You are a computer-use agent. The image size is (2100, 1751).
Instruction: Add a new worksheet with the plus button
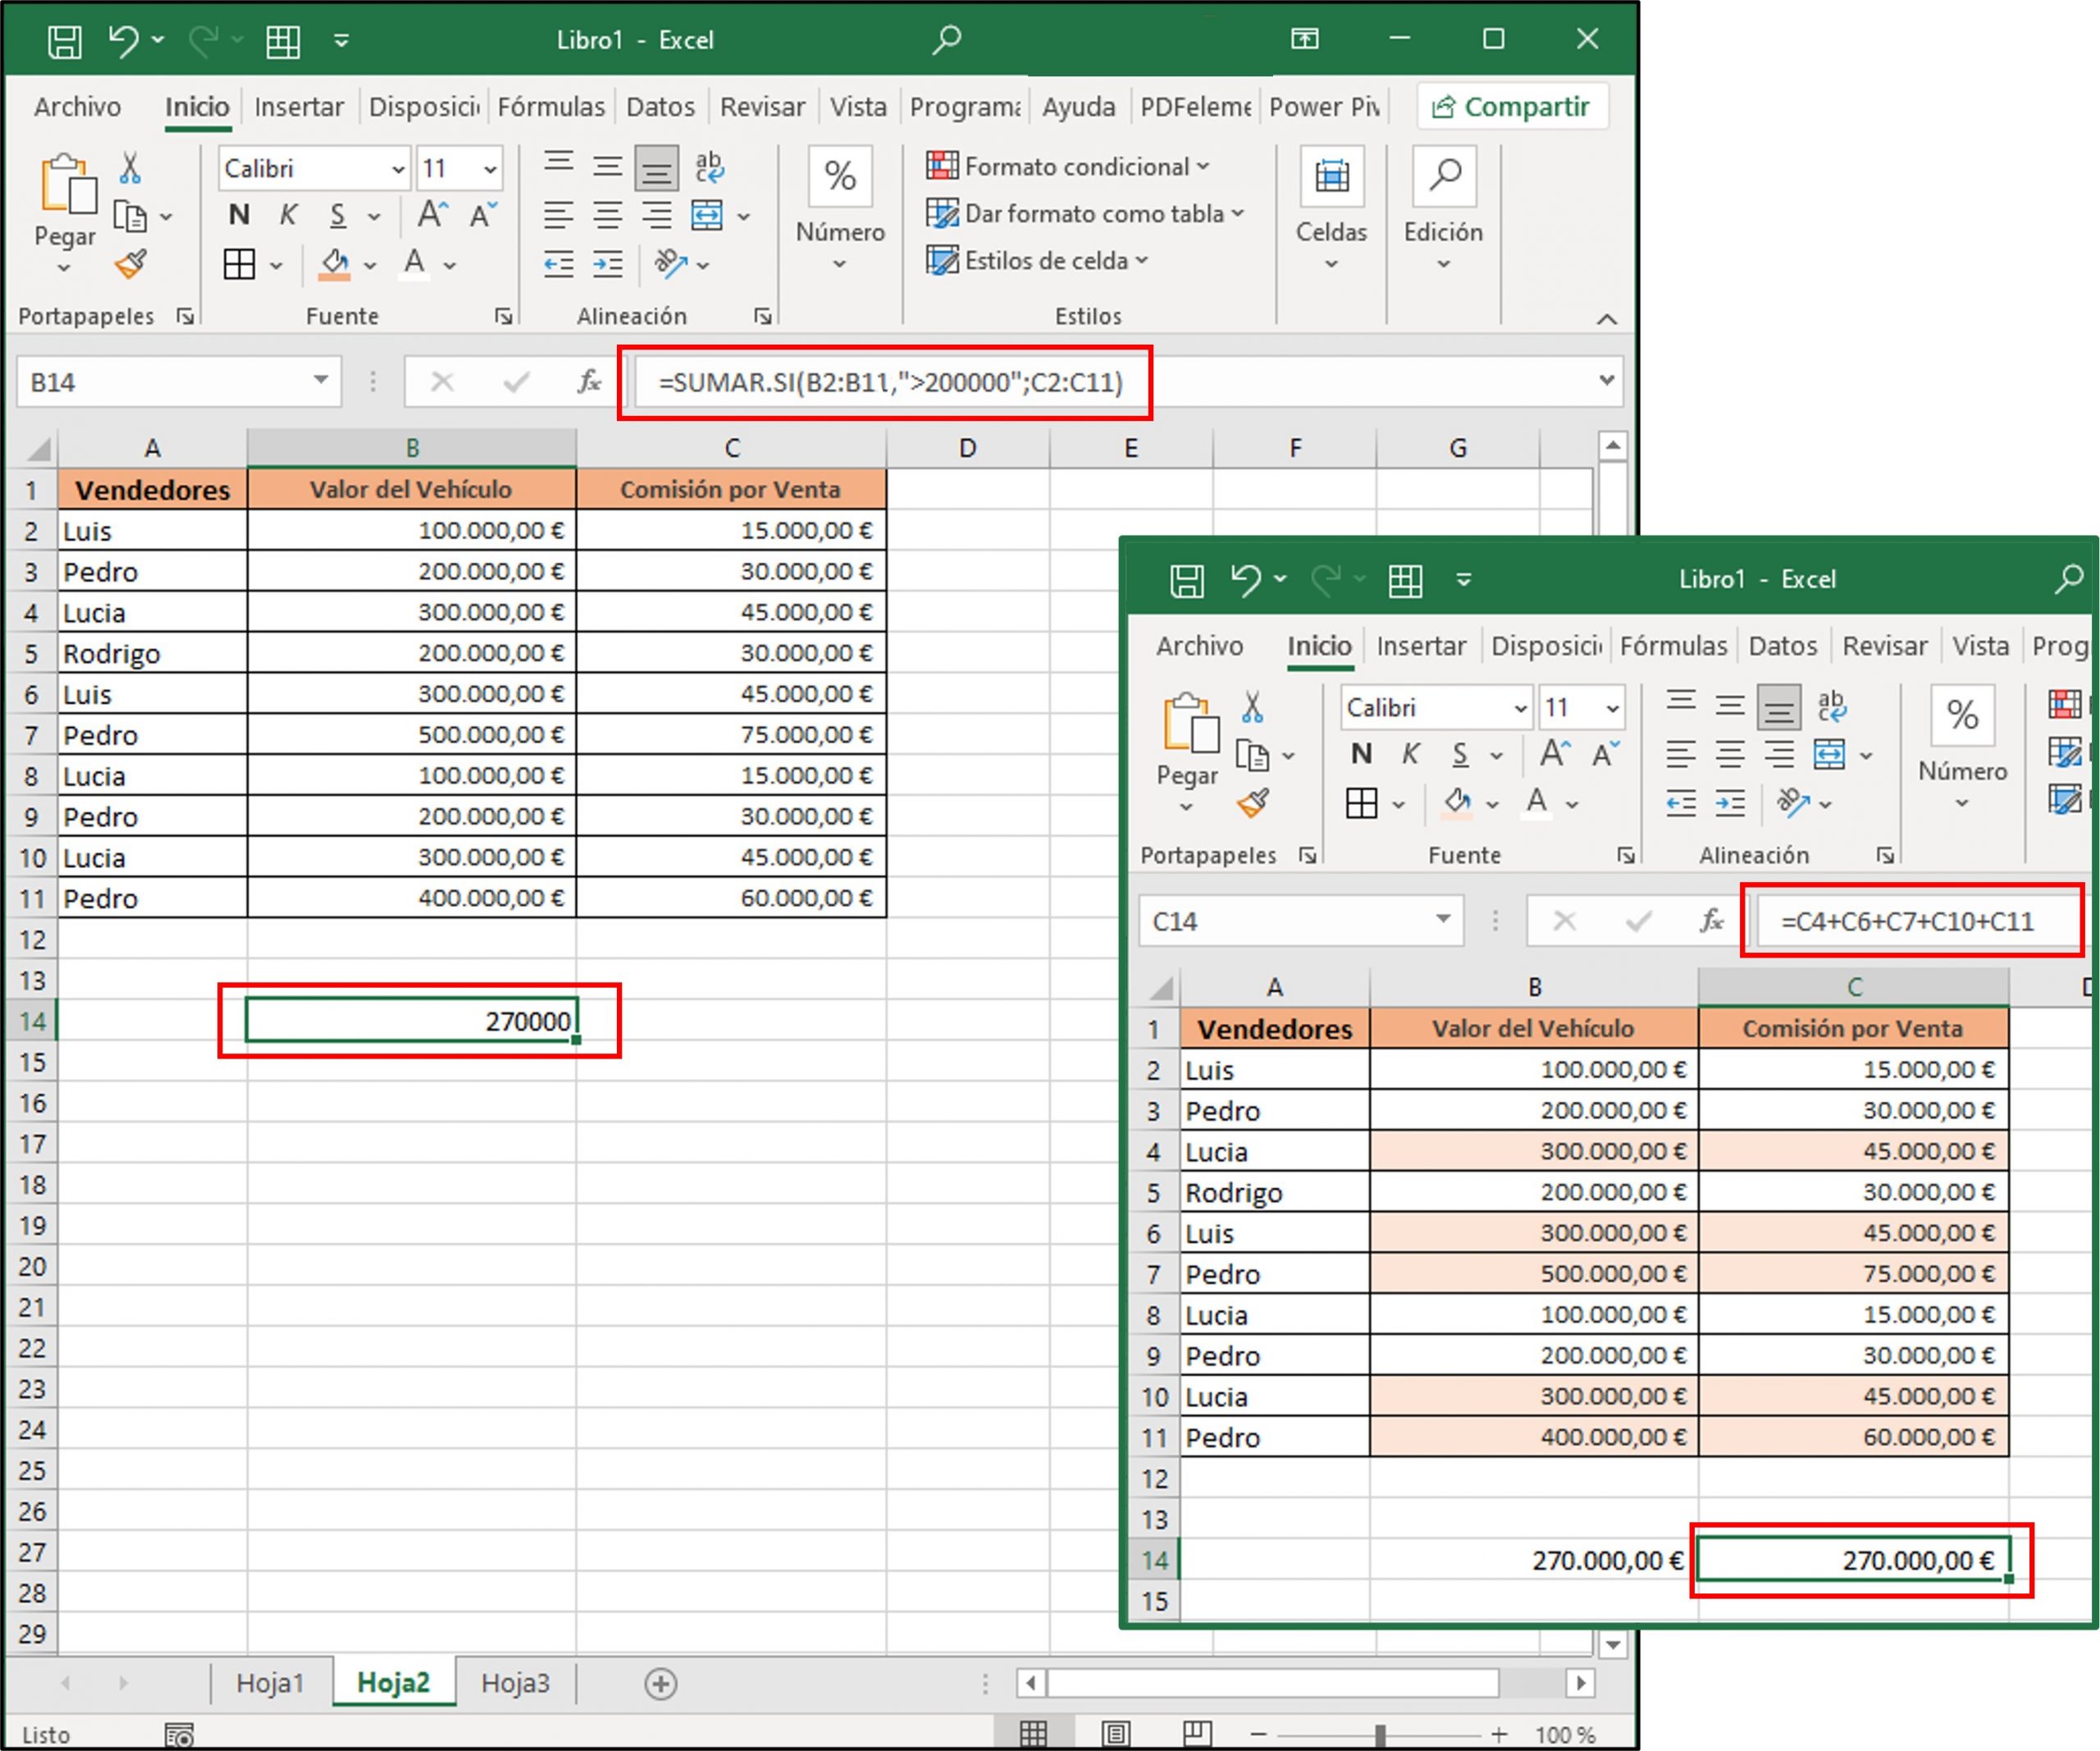[662, 1682]
